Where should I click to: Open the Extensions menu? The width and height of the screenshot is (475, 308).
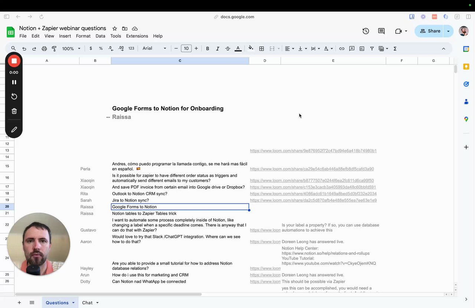[x=137, y=36]
